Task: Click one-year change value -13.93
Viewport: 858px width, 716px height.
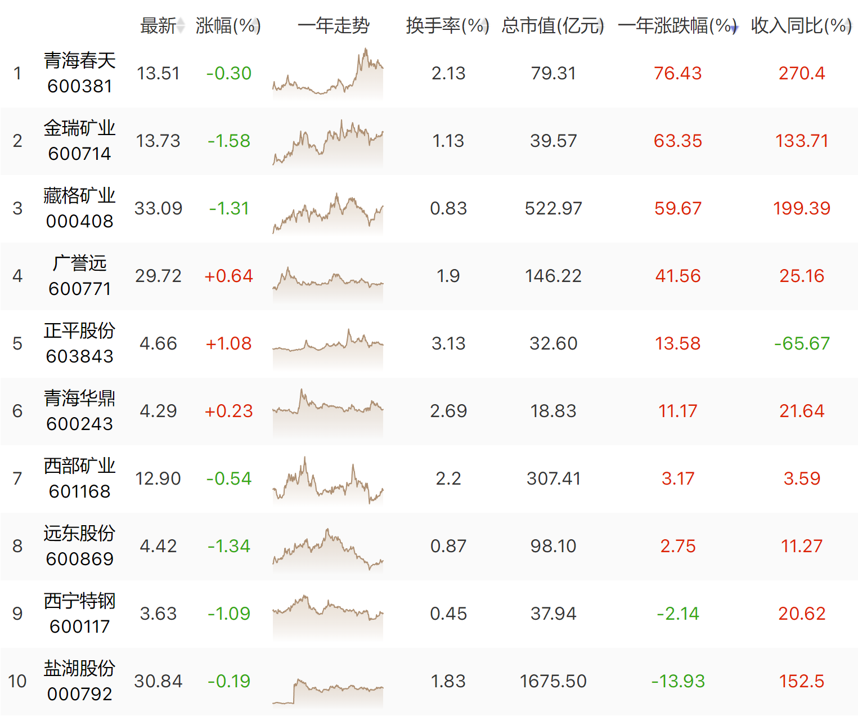Action: click(x=678, y=681)
